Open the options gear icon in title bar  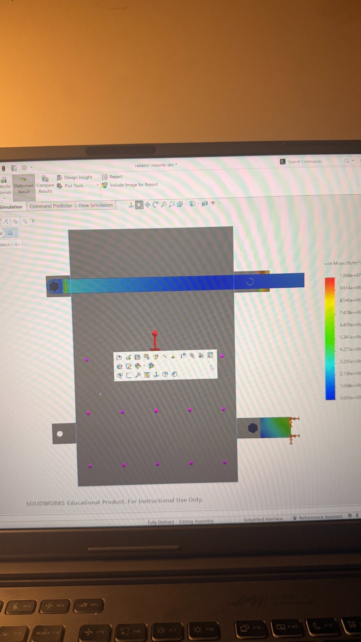coord(24,168)
